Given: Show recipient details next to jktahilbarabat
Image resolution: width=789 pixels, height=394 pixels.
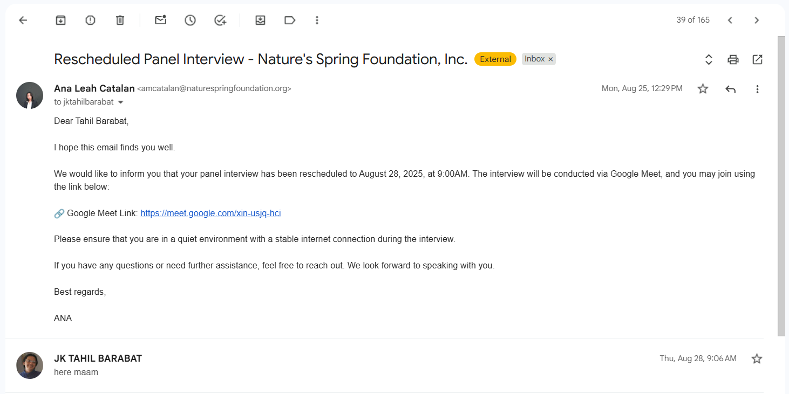Looking at the screenshot, I should 121,102.
